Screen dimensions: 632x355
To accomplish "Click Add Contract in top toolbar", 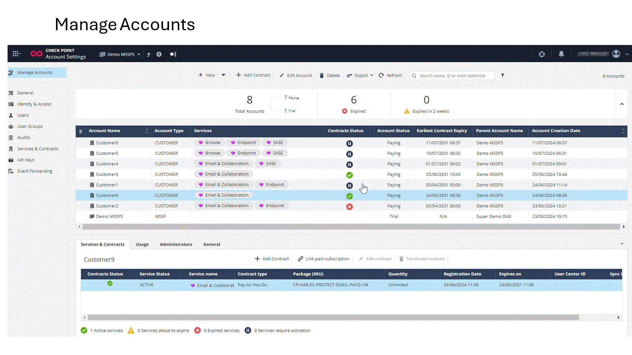I will point(253,75).
